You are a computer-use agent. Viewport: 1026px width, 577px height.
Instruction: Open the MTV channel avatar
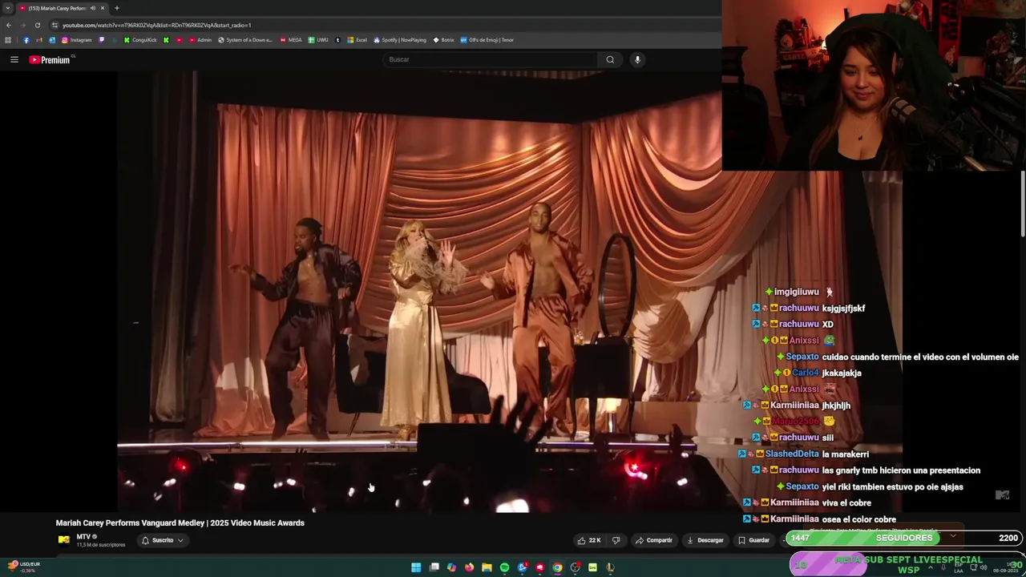[63, 539]
